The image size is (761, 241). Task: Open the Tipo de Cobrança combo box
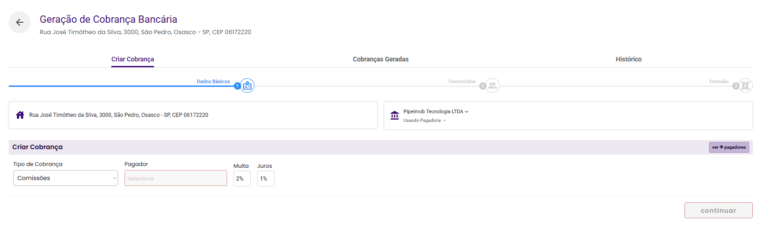(66, 178)
